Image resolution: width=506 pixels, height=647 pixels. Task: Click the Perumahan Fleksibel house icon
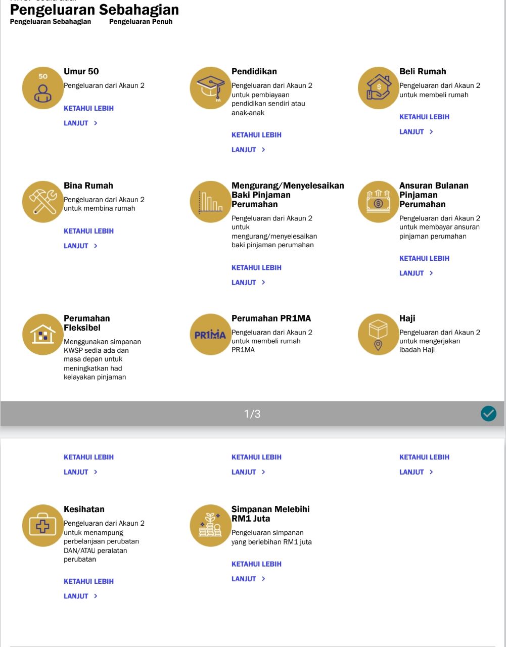coord(43,335)
